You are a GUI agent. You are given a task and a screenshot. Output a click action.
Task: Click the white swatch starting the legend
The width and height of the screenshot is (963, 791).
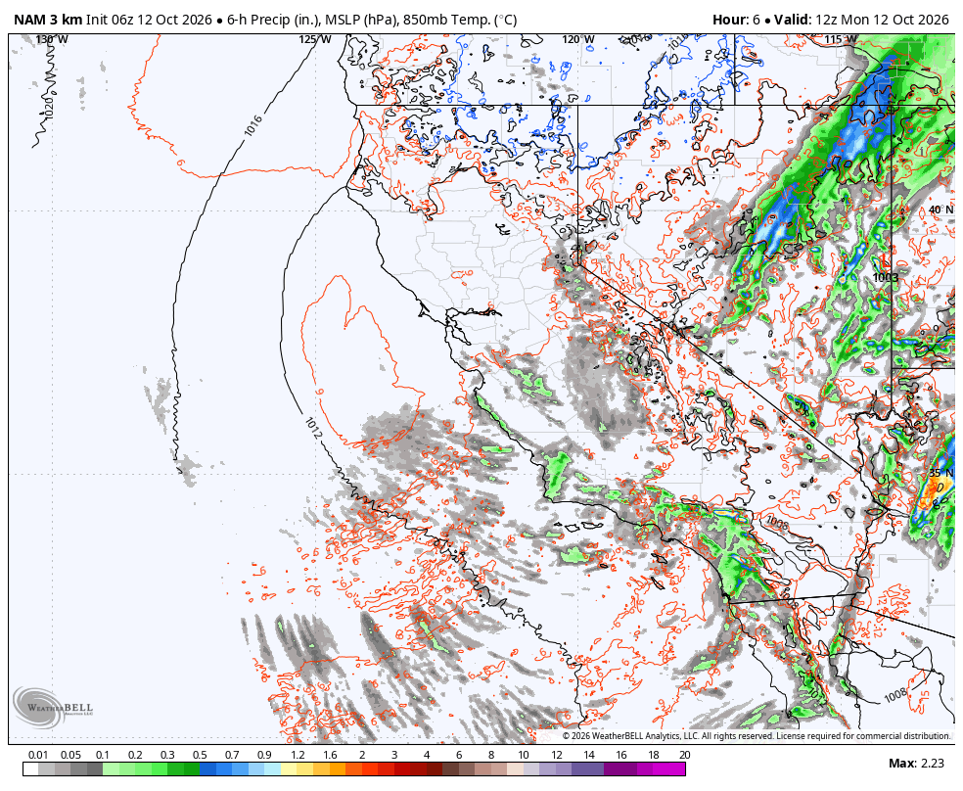click(31, 768)
